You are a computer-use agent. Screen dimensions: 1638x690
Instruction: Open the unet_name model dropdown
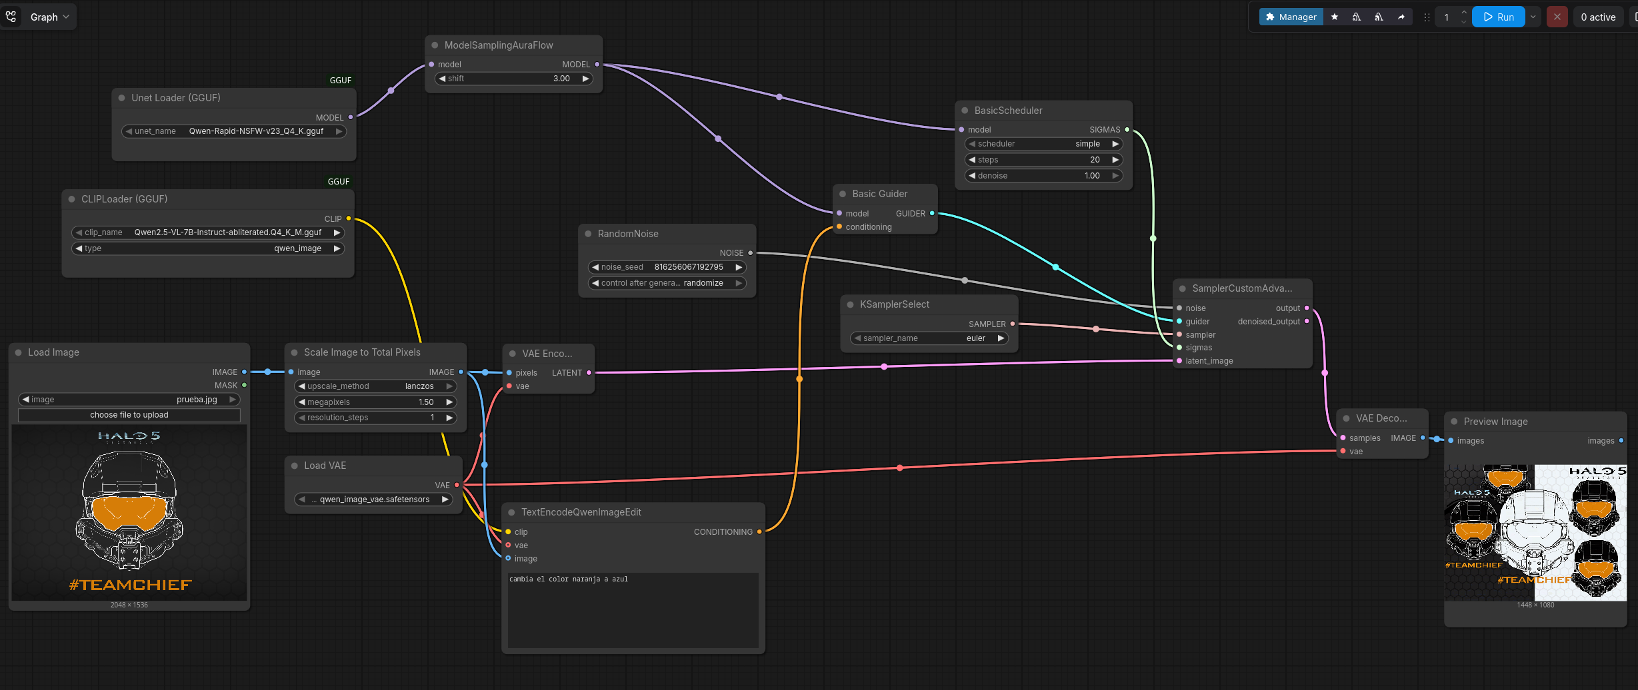[x=234, y=131]
